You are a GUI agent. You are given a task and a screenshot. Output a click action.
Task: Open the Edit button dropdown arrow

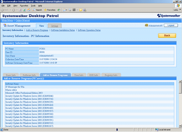point(77,10)
